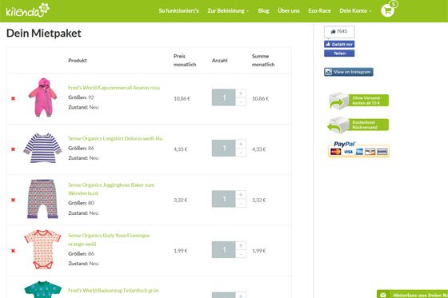Go to the Eco-Race page

click(x=319, y=11)
